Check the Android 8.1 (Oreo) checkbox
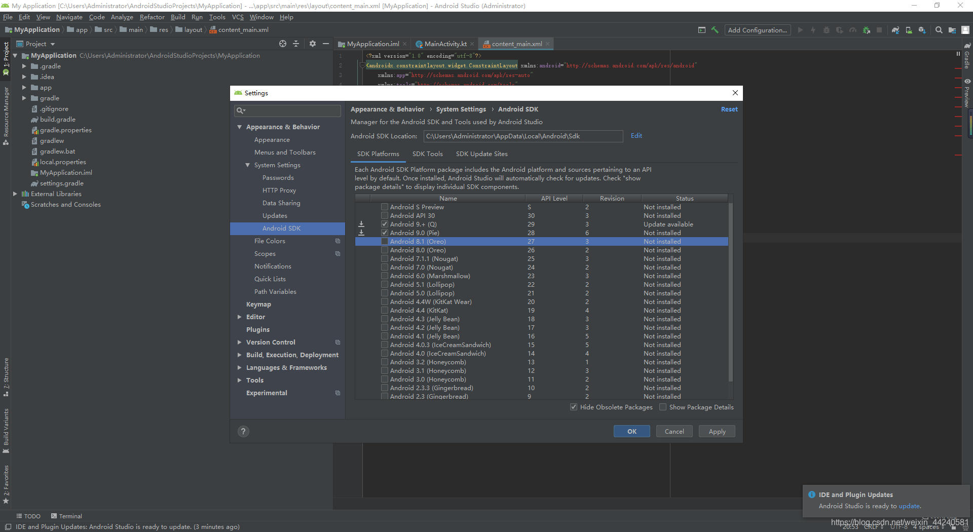 click(x=385, y=241)
